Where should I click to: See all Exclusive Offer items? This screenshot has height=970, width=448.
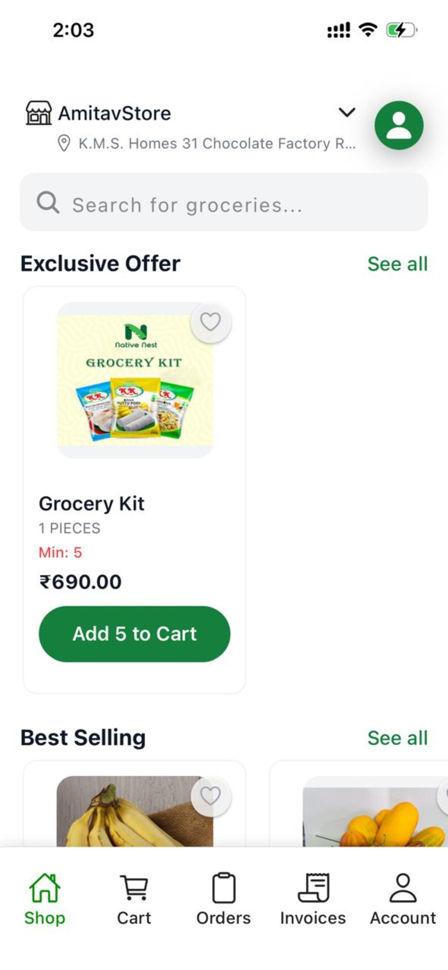point(398,263)
